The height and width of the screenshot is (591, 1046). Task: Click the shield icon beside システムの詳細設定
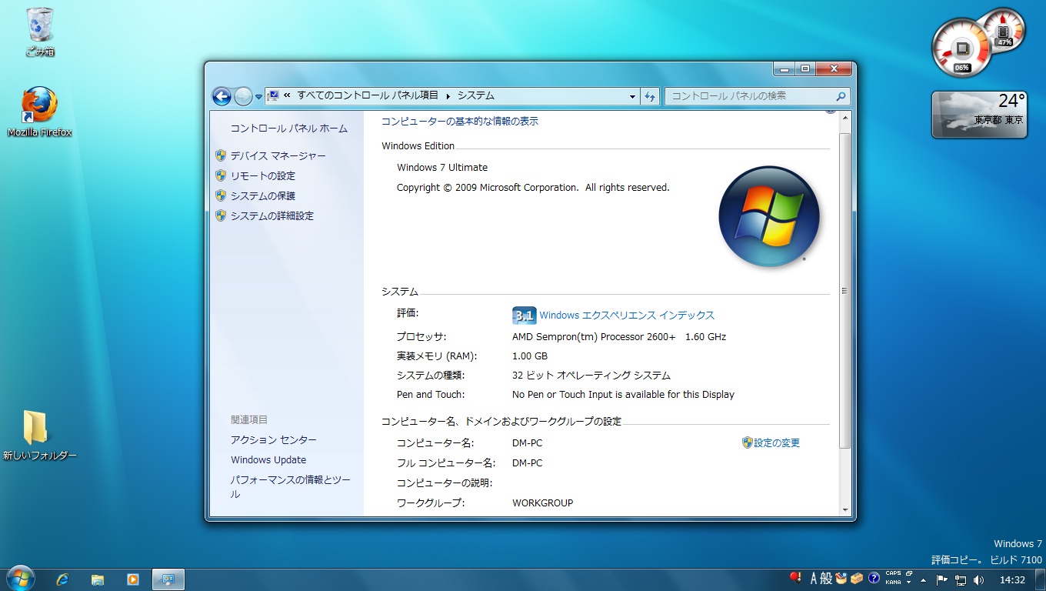[221, 215]
